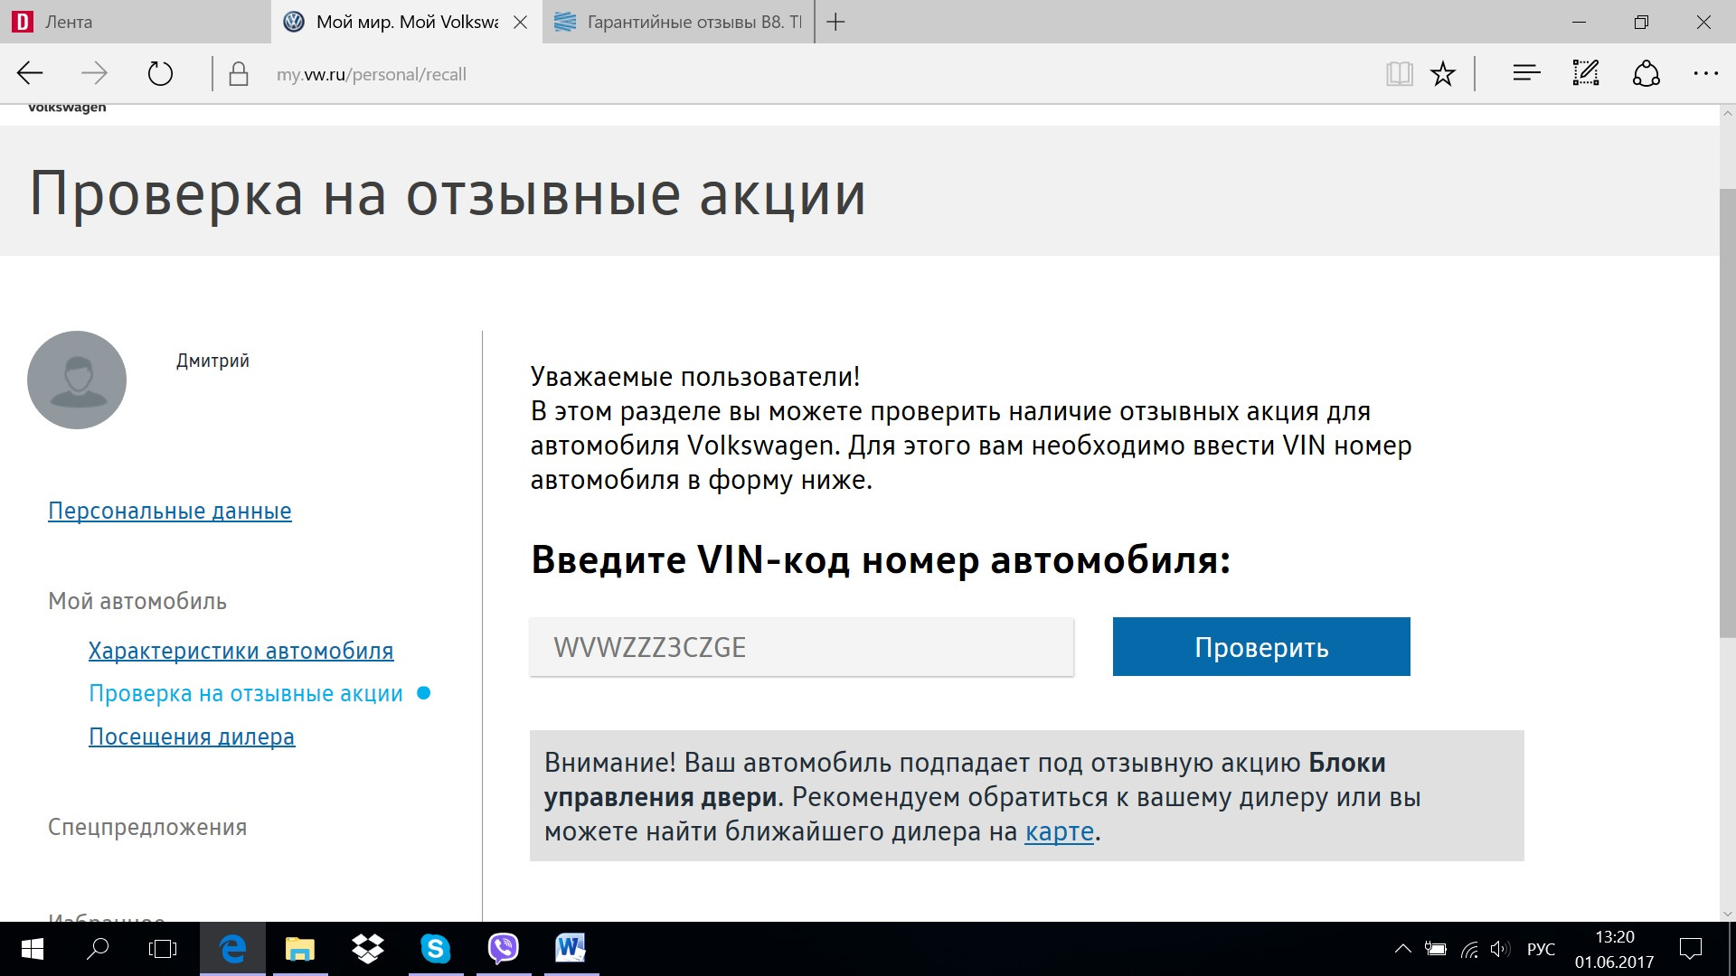Expand hidden system tray icons chevron
The width and height of the screenshot is (1736, 976).
[x=1402, y=949]
